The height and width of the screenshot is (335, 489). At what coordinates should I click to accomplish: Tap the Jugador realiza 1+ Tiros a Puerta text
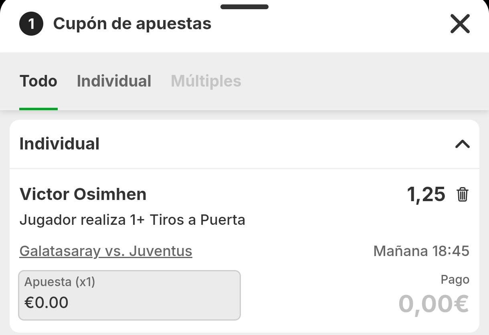click(x=132, y=220)
